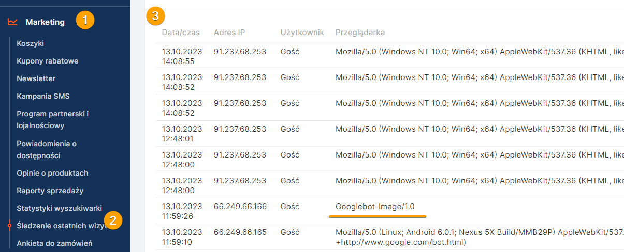Open Opinie o produktach
624x252 pixels.
click(x=52, y=173)
